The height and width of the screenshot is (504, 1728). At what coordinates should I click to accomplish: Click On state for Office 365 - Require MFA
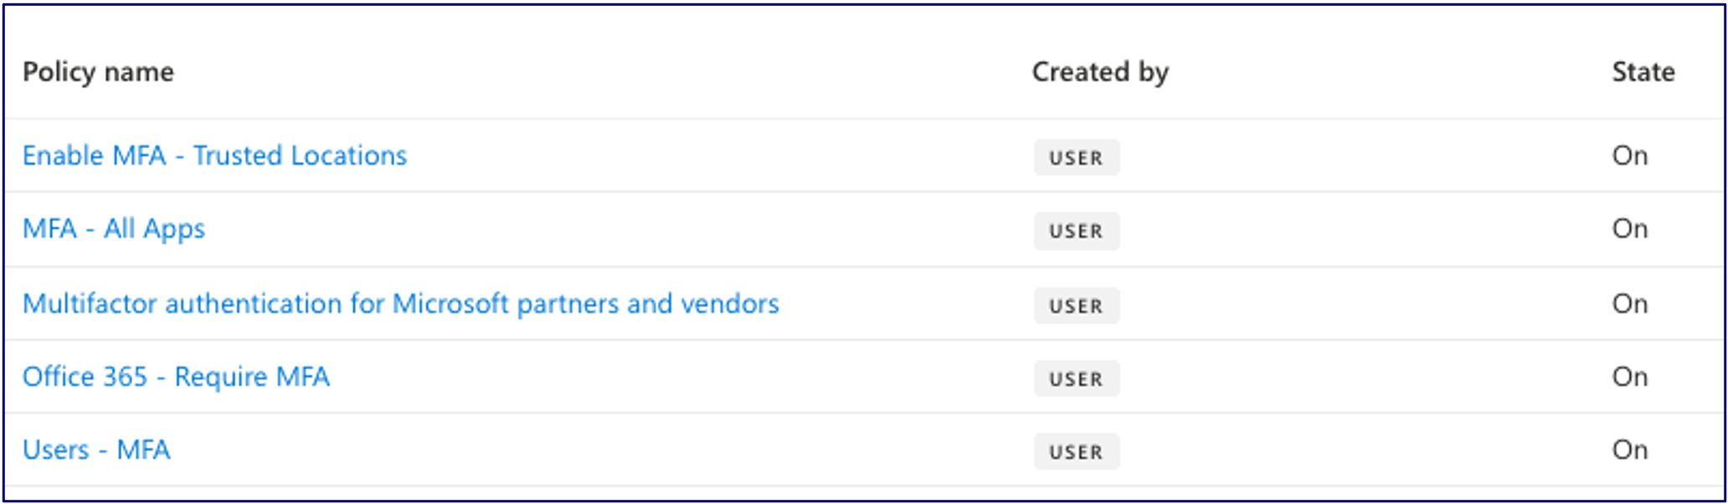[1630, 377]
